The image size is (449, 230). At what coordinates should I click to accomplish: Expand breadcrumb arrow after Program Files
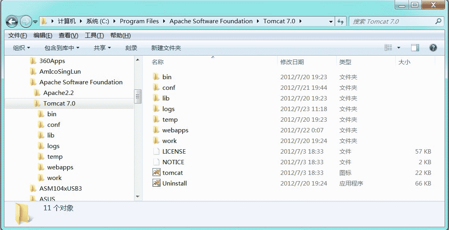164,21
